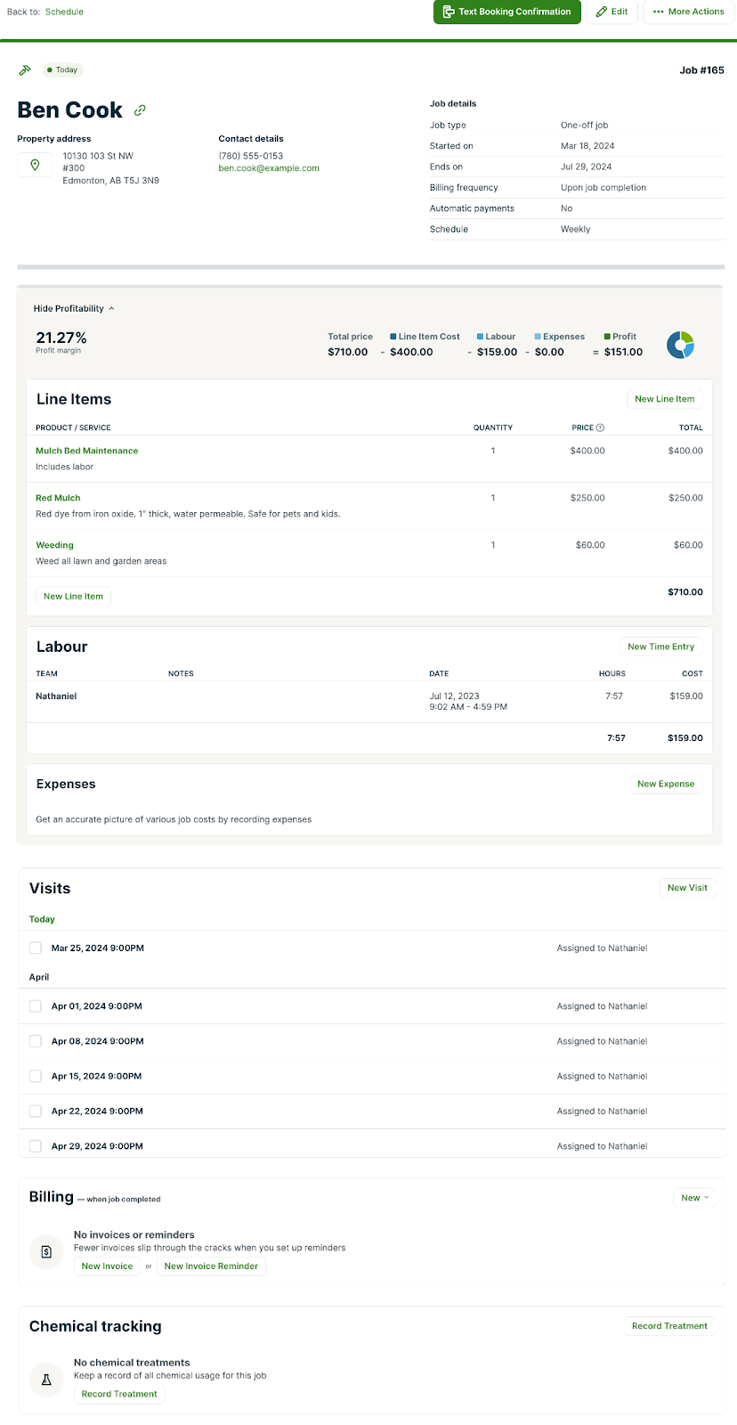
Task: Check the Mar 25, 2024 visit checkbox
Action: tap(36, 949)
